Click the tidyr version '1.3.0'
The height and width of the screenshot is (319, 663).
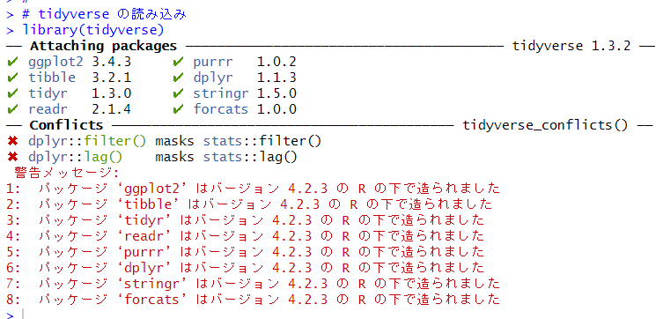(112, 93)
